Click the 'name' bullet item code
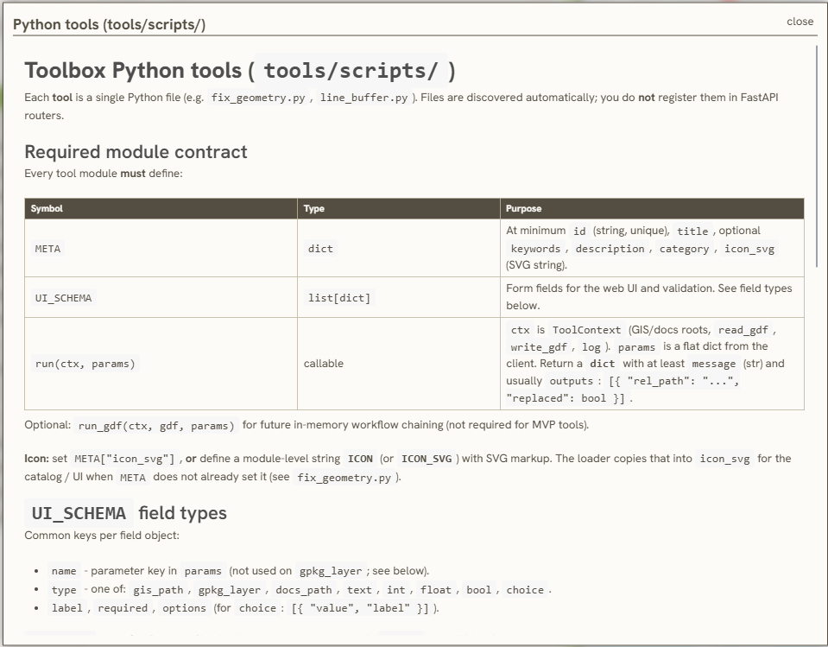 (64, 571)
